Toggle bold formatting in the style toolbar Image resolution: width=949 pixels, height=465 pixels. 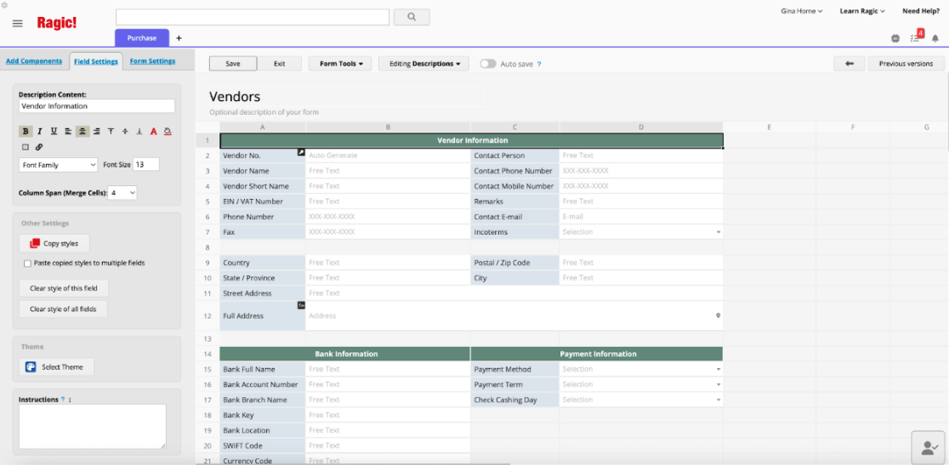tap(26, 131)
